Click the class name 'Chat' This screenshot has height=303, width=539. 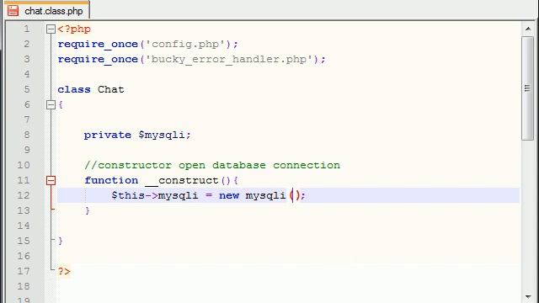[x=110, y=90]
